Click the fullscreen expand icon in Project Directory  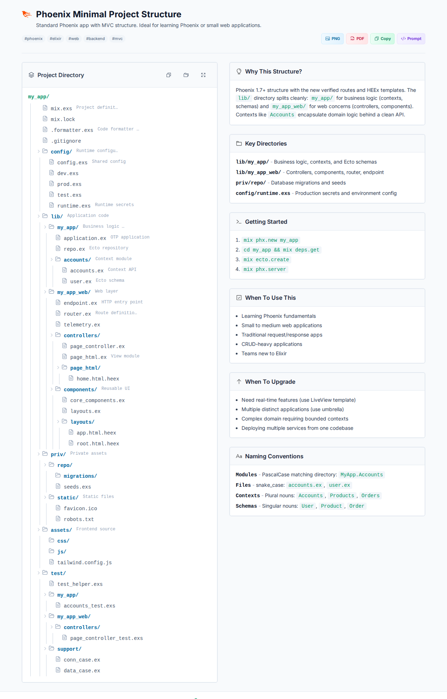[x=203, y=75]
